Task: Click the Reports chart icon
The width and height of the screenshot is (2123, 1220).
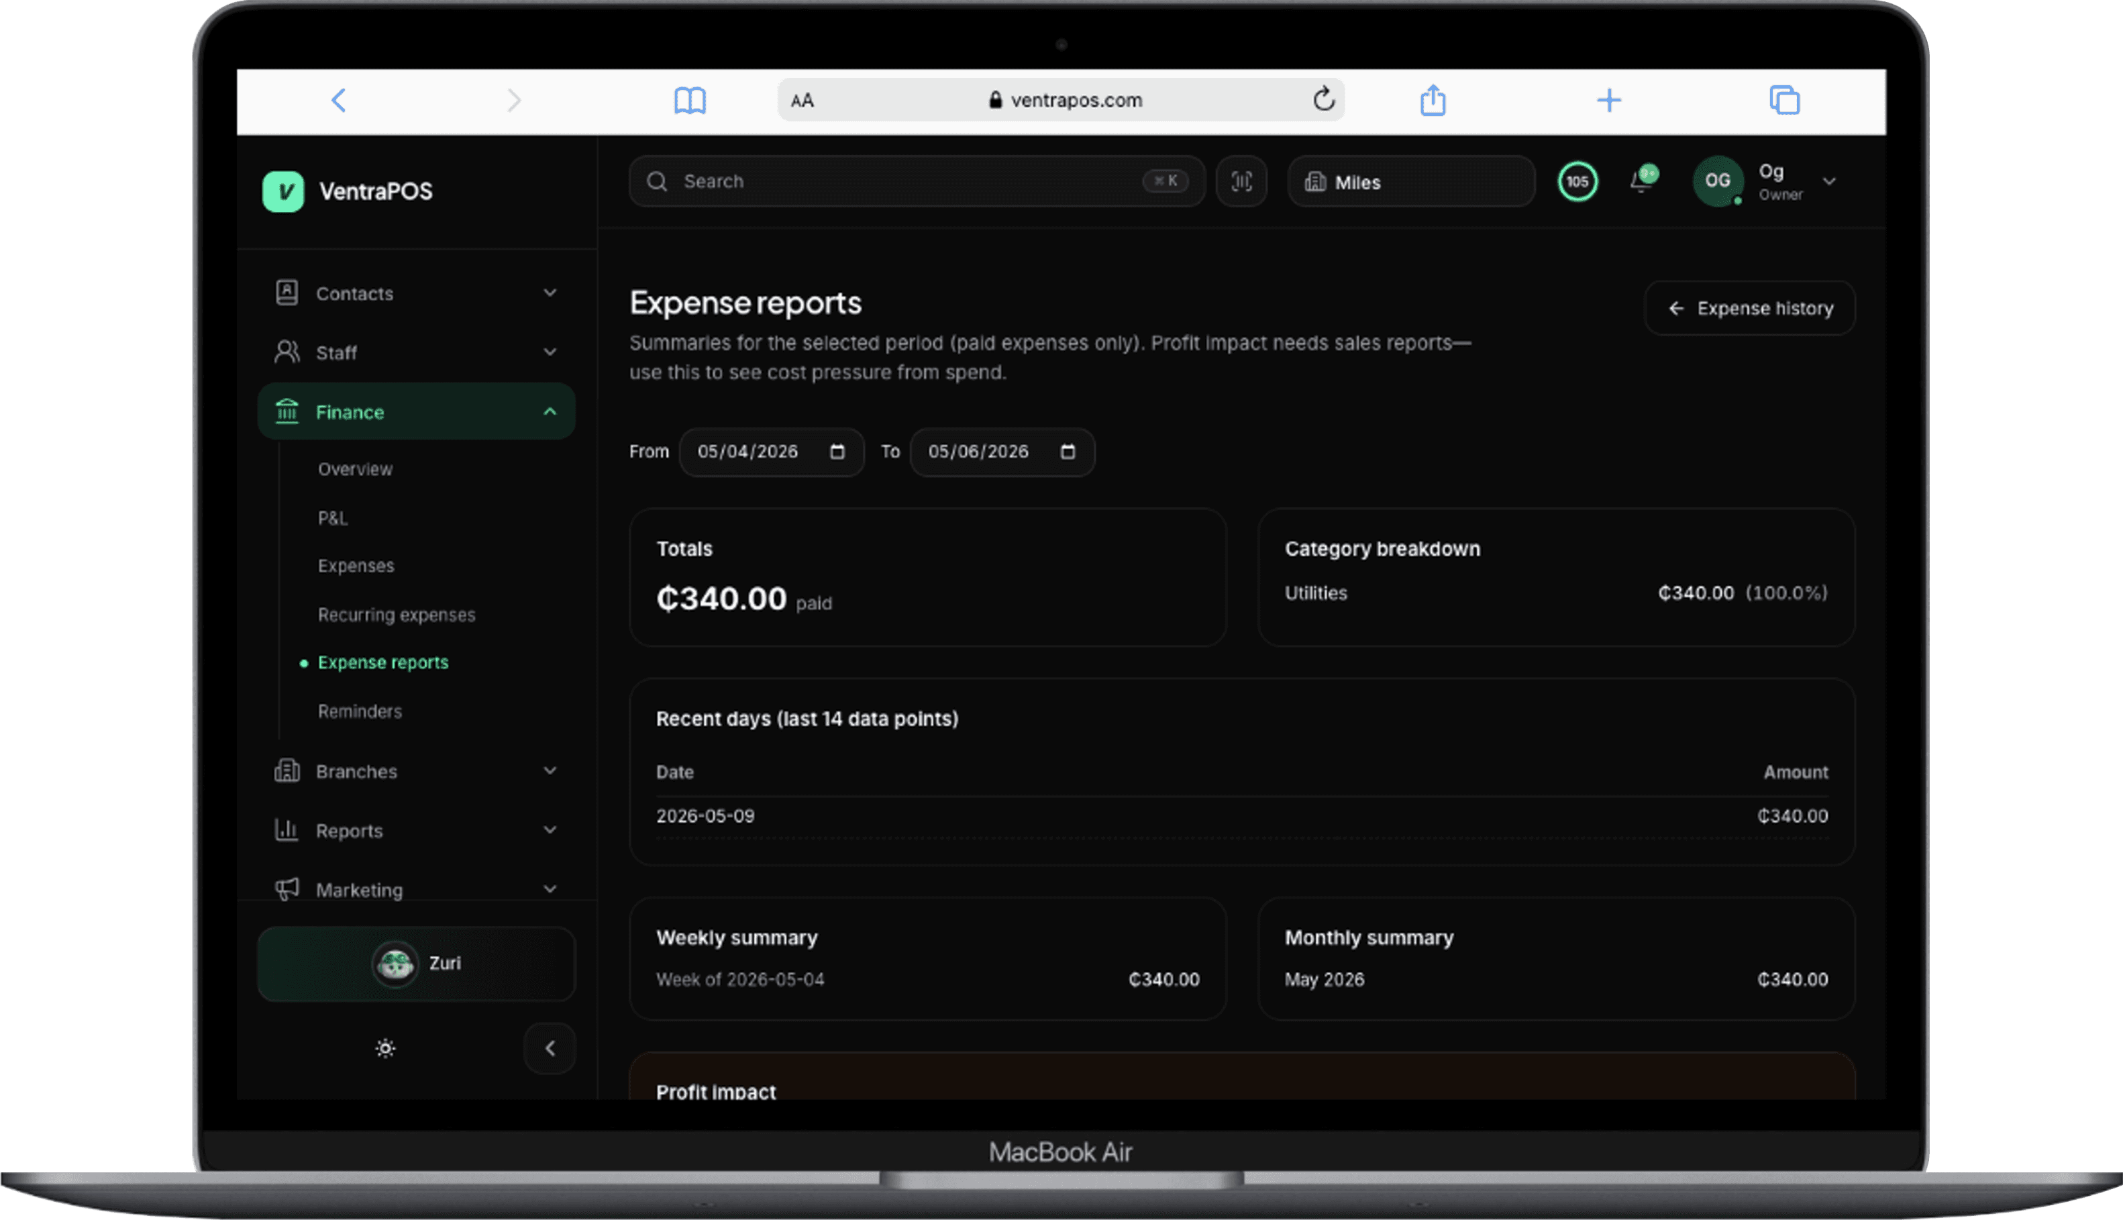Action: (287, 830)
